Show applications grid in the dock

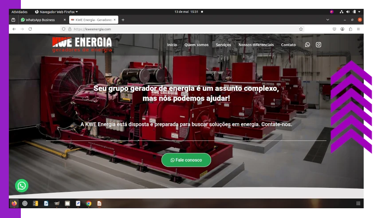(x=358, y=203)
